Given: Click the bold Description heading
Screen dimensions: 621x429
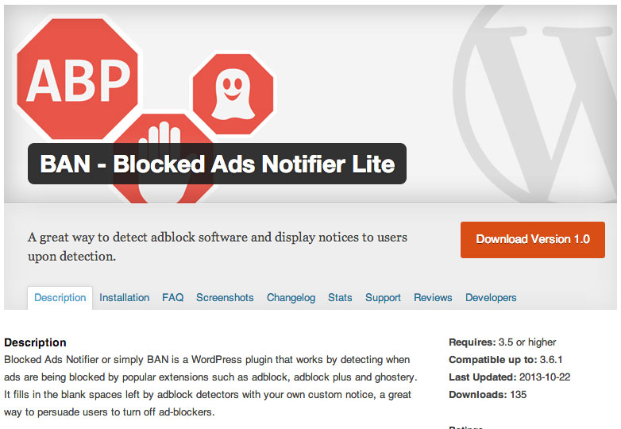Looking at the screenshot, I should point(35,342).
